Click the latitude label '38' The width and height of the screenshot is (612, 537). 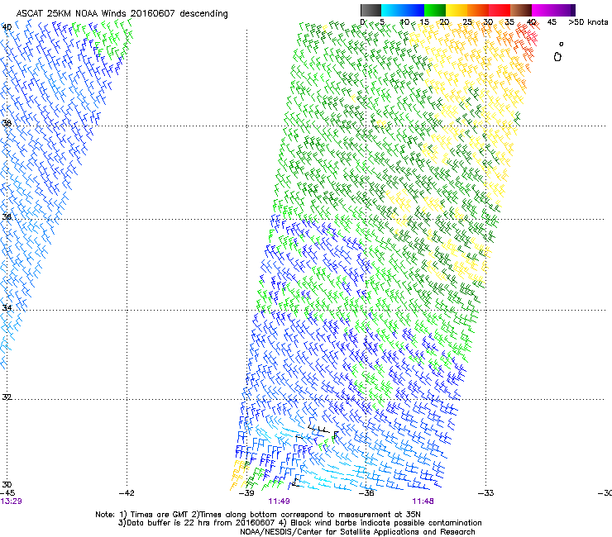click(7, 123)
